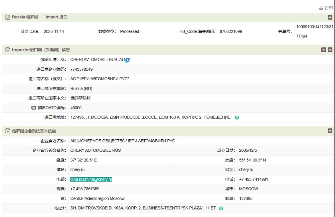Select the Processed data type value

point(129,31)
